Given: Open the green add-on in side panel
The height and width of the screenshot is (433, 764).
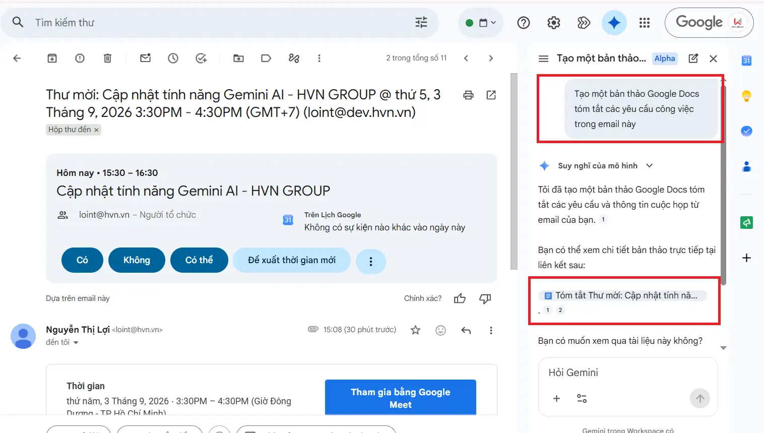Looking at the screenshot, I should [747, 222].
